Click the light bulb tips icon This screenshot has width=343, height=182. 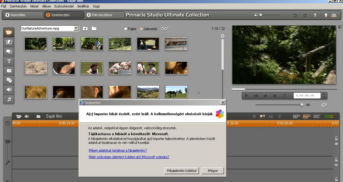326,15
